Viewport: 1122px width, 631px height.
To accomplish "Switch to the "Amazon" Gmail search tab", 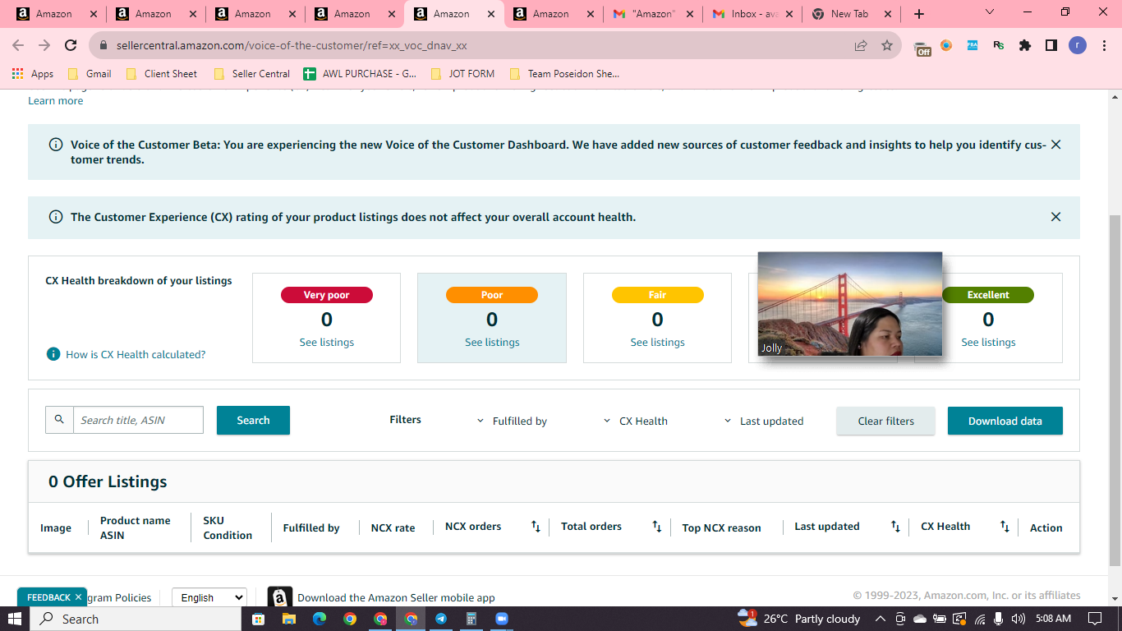I will click(x=654, y=14).
